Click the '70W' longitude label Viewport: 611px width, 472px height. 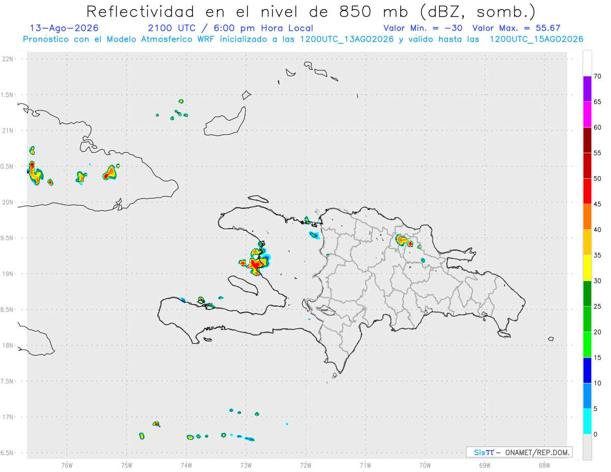click(x=425, y=465)
